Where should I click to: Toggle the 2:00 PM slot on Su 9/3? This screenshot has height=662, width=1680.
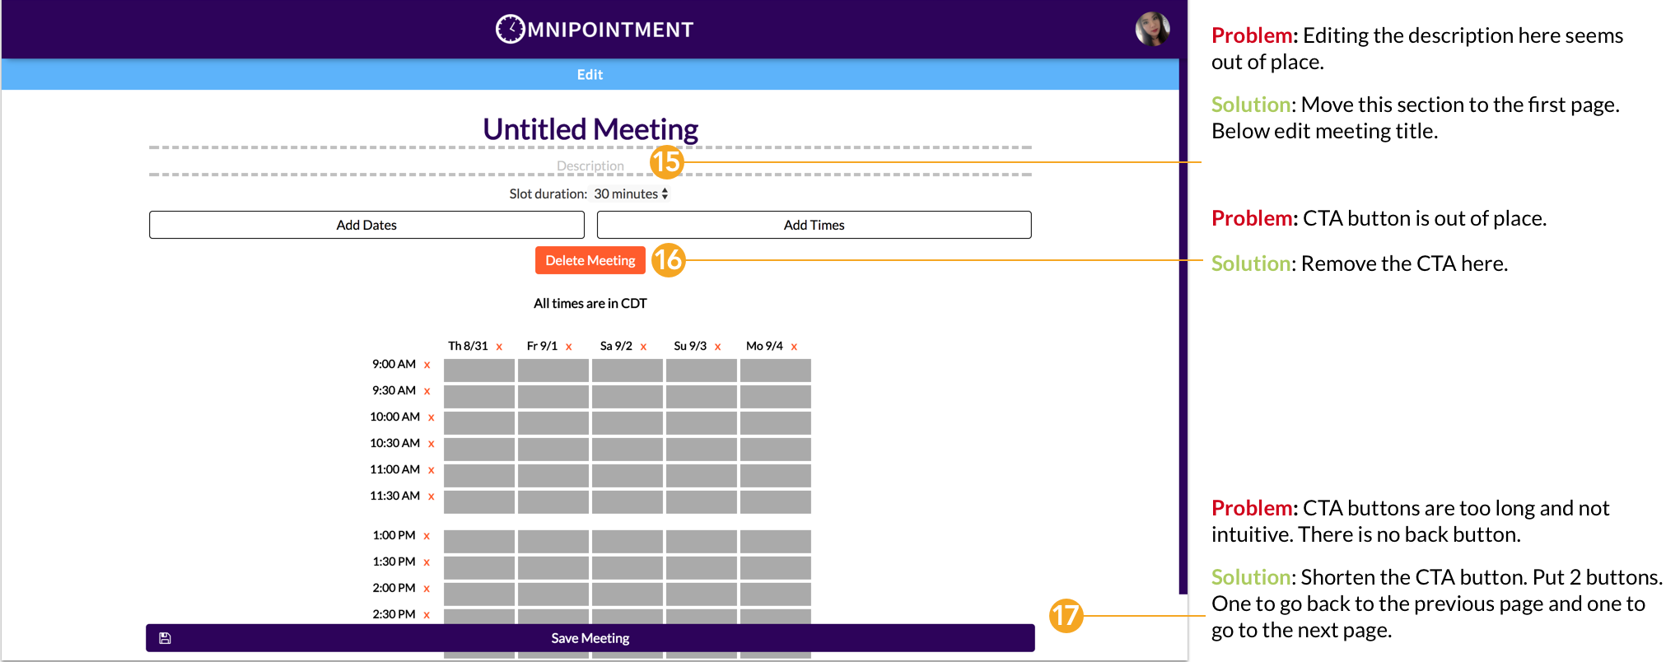[702, 594]
